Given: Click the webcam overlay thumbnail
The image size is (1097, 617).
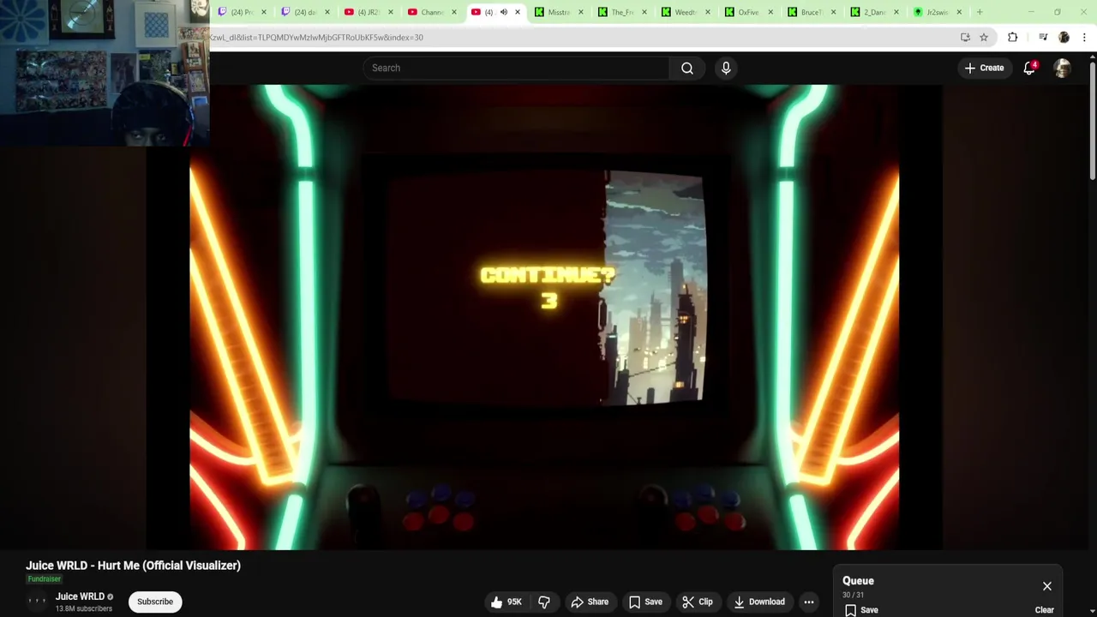Looking at the screenshot, I should (x=105, y=73).
